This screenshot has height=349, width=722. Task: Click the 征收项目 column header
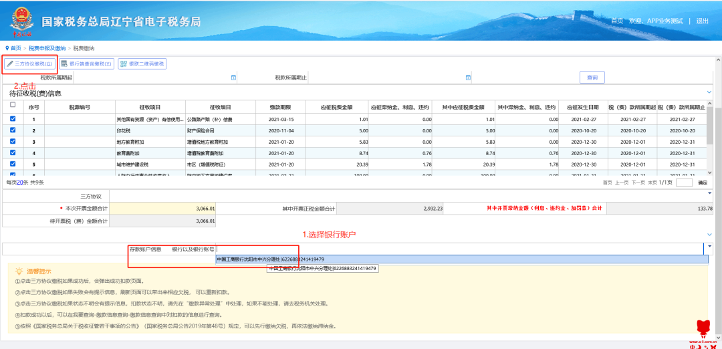pyautogui.click(x=150, y=107)
